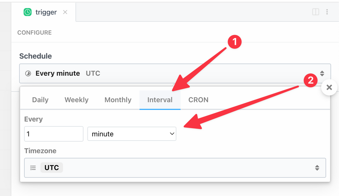Close the trigger tab

(x=65, y=12)
